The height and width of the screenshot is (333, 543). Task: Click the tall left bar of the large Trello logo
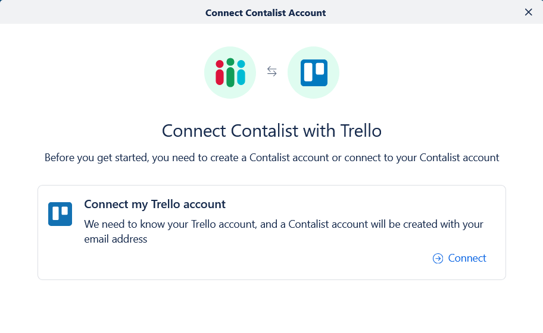click(x=308, y=71)
